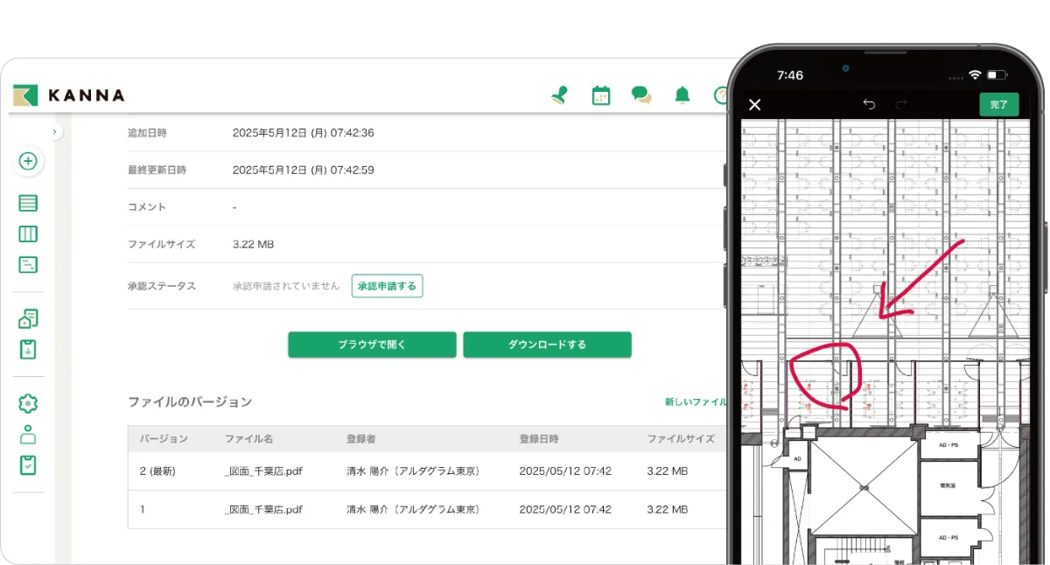
Task: Expand the sidebar with chevron arrow
Action: [x=54, y=132]
